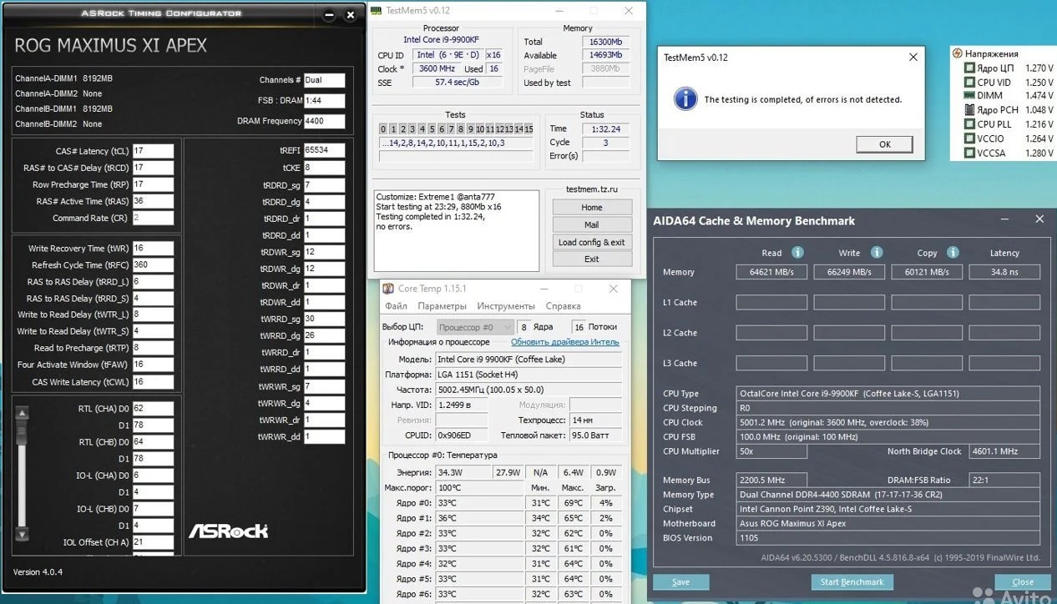Minimize the ASRock Timing Configurator window
The width and height of the screenshot is (1057, 604).
[329, 15]
